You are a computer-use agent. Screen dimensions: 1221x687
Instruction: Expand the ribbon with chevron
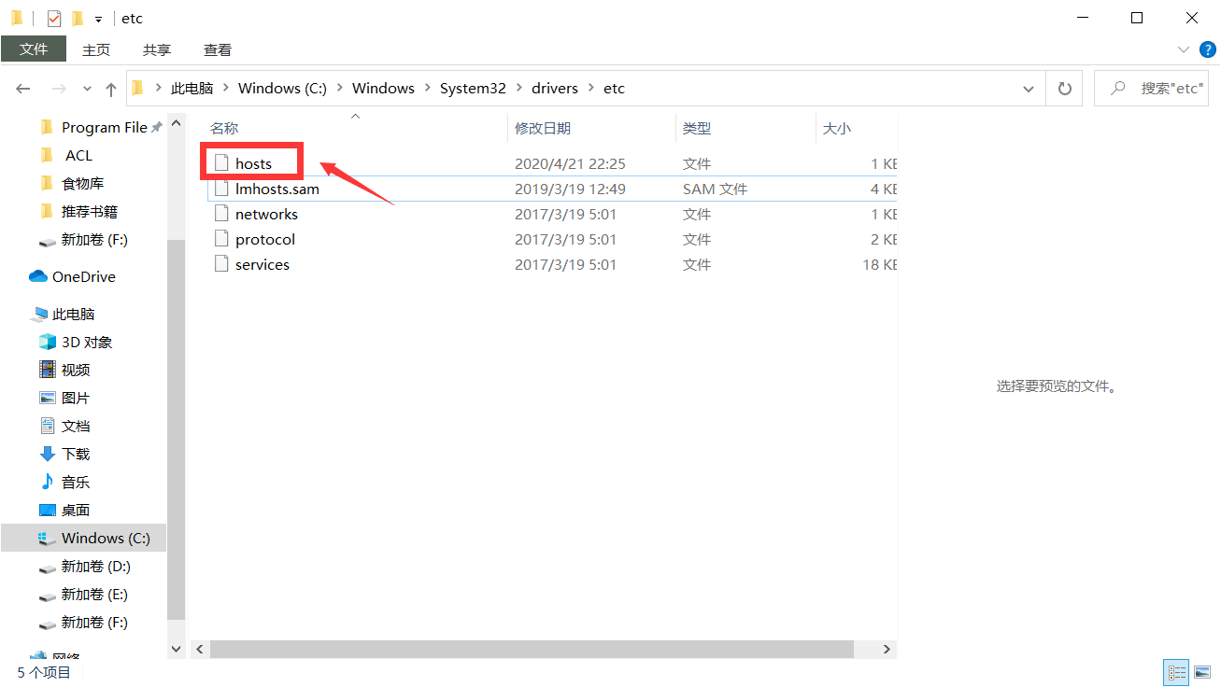pos(1184,49)
